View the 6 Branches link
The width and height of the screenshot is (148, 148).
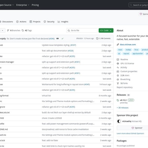coord(14,30)
